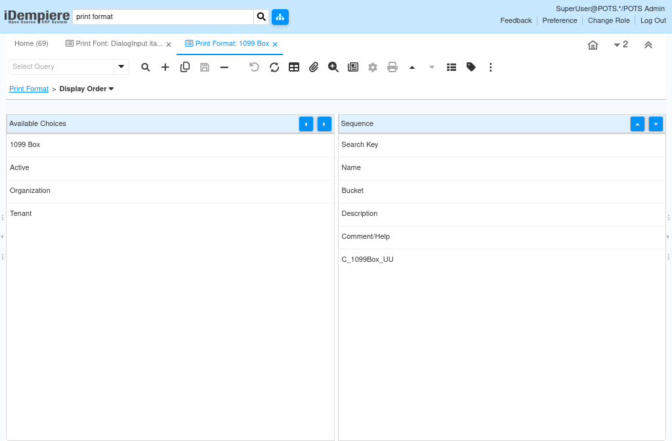This screenshot has width=672, height=441.
Task: Click the Find Record magnifier in toolbar
Action: [x=146, y=68]
